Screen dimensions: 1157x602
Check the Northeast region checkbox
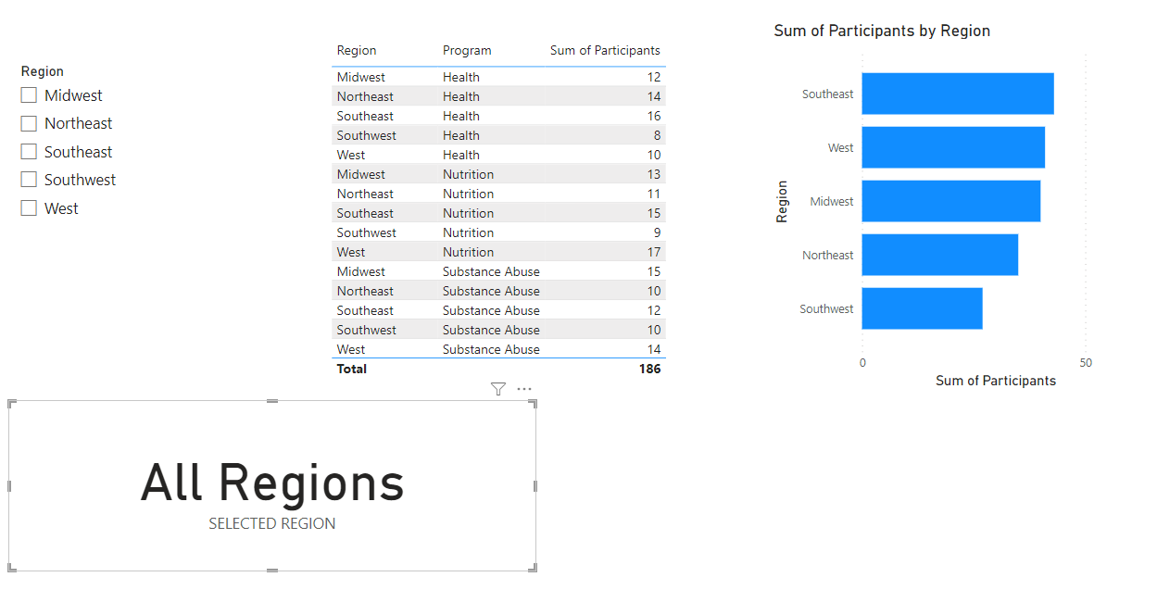(x=29, y=123)
